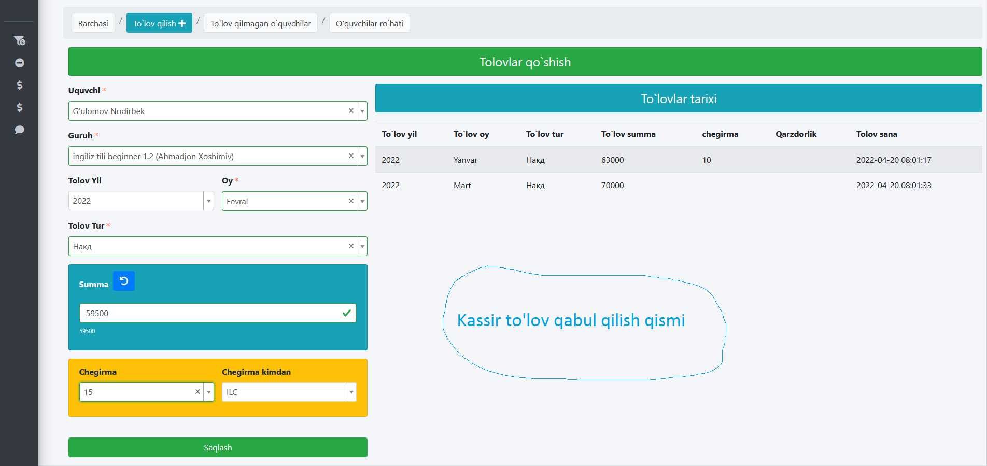Image resolution: width=987 pixels, height=466 pixels.
Task: Click the To`lov yil column header
Action: (x=399, y=134)
